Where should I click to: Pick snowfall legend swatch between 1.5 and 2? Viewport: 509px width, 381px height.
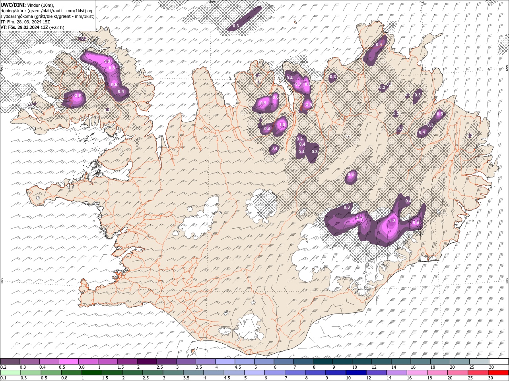pos(127,362)
